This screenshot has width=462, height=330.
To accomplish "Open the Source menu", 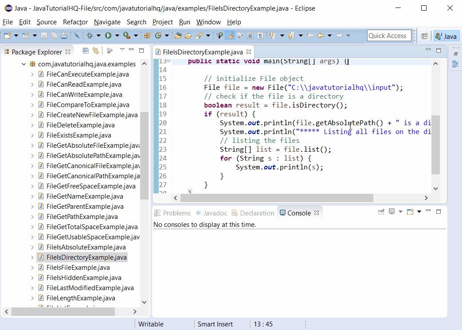I will pyautogui.click(x=47, y=22).
